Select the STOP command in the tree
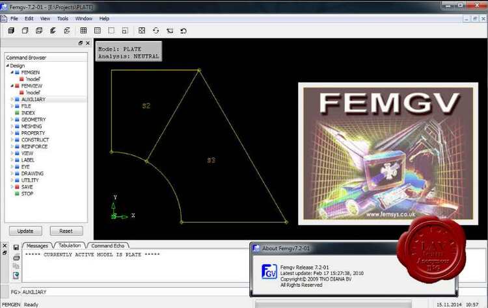488x308 pixels. (27, 194)
